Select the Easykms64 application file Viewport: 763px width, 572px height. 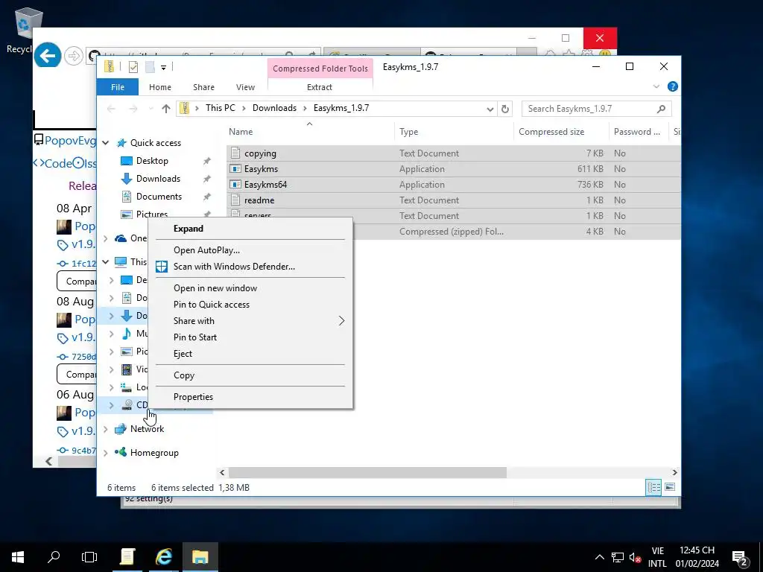(265, 185)
